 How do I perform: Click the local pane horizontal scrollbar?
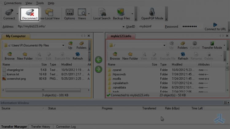coord(43,90)
